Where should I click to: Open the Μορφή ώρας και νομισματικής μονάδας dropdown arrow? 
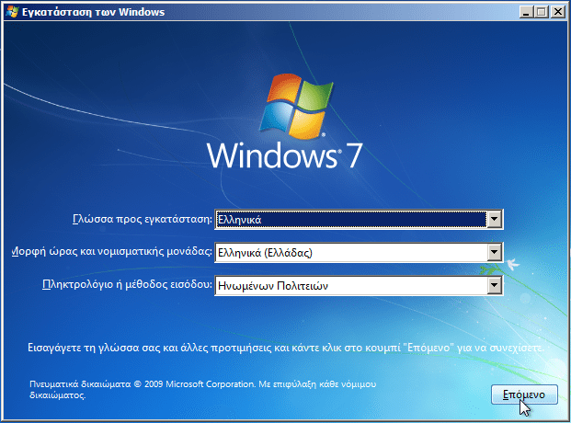click(x=494, y=252)
